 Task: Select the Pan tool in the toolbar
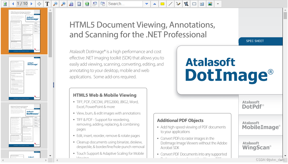39,4
